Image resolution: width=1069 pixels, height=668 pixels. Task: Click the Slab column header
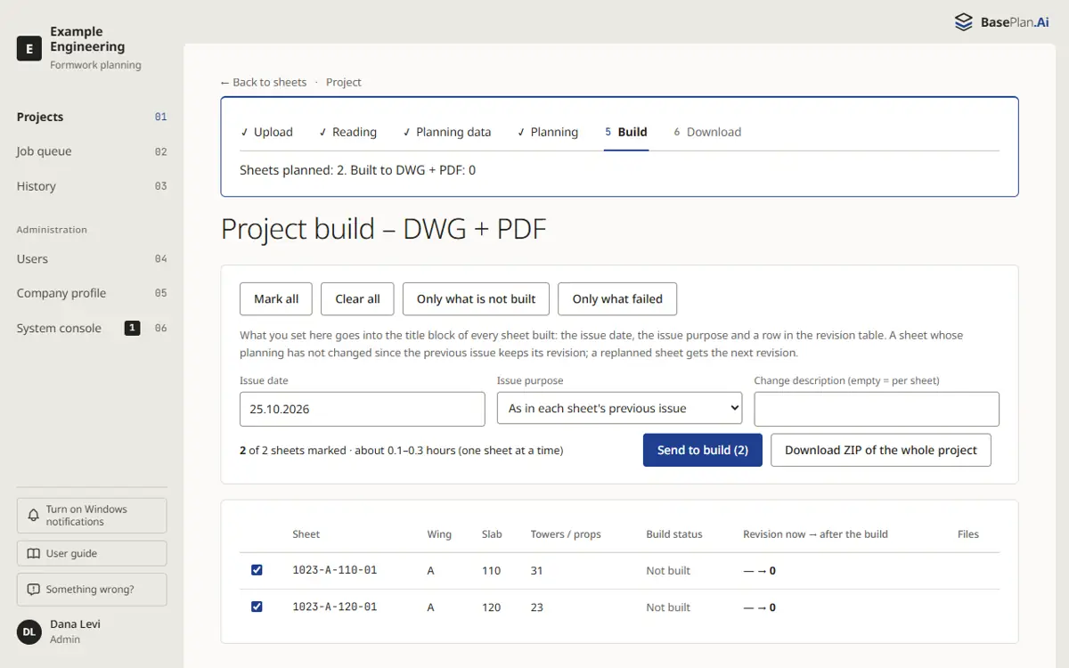click(x=492, y=534)
